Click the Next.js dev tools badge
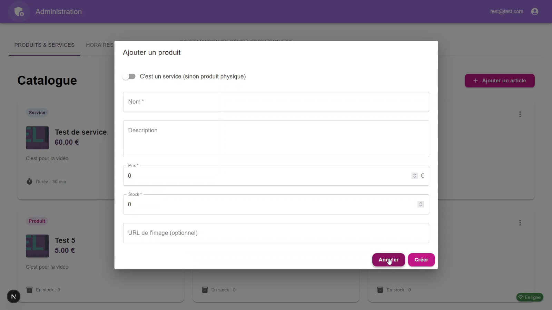This screenshot has height=310, width=552. (13, 297)
